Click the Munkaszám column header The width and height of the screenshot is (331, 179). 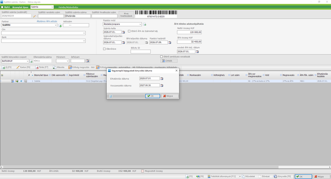(x=195, y=75)
